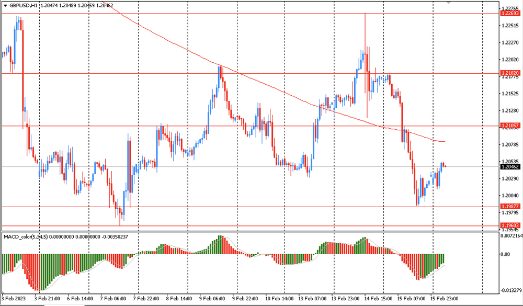
Task: Select the red 1.19877 price label
Action: click(x=510, y=207)
